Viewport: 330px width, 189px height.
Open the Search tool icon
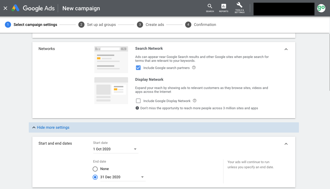[x=210, y=8]
